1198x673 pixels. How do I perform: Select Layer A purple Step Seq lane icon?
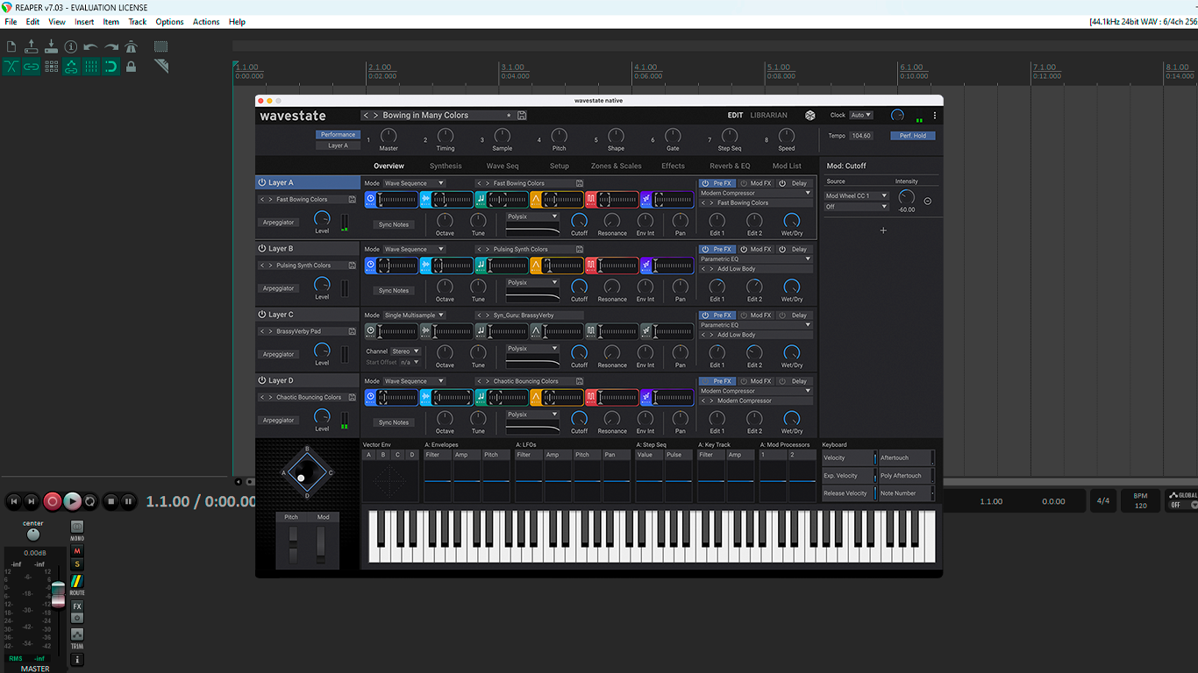pyautogui.click(x=646, y=200)
